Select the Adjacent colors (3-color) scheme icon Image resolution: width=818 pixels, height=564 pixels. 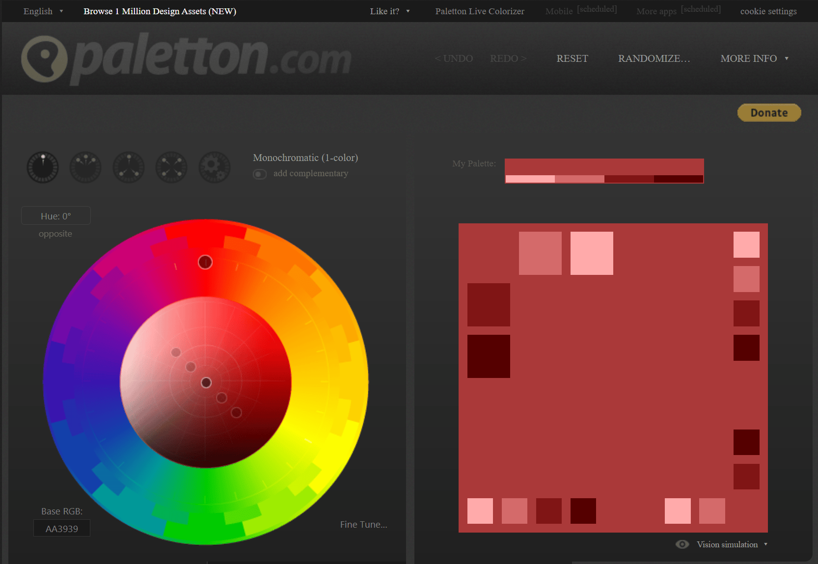pos(85,167)
